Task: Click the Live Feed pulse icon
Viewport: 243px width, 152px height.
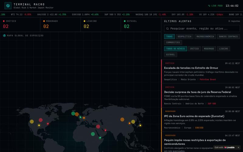Action: click(x=209, y=6)
